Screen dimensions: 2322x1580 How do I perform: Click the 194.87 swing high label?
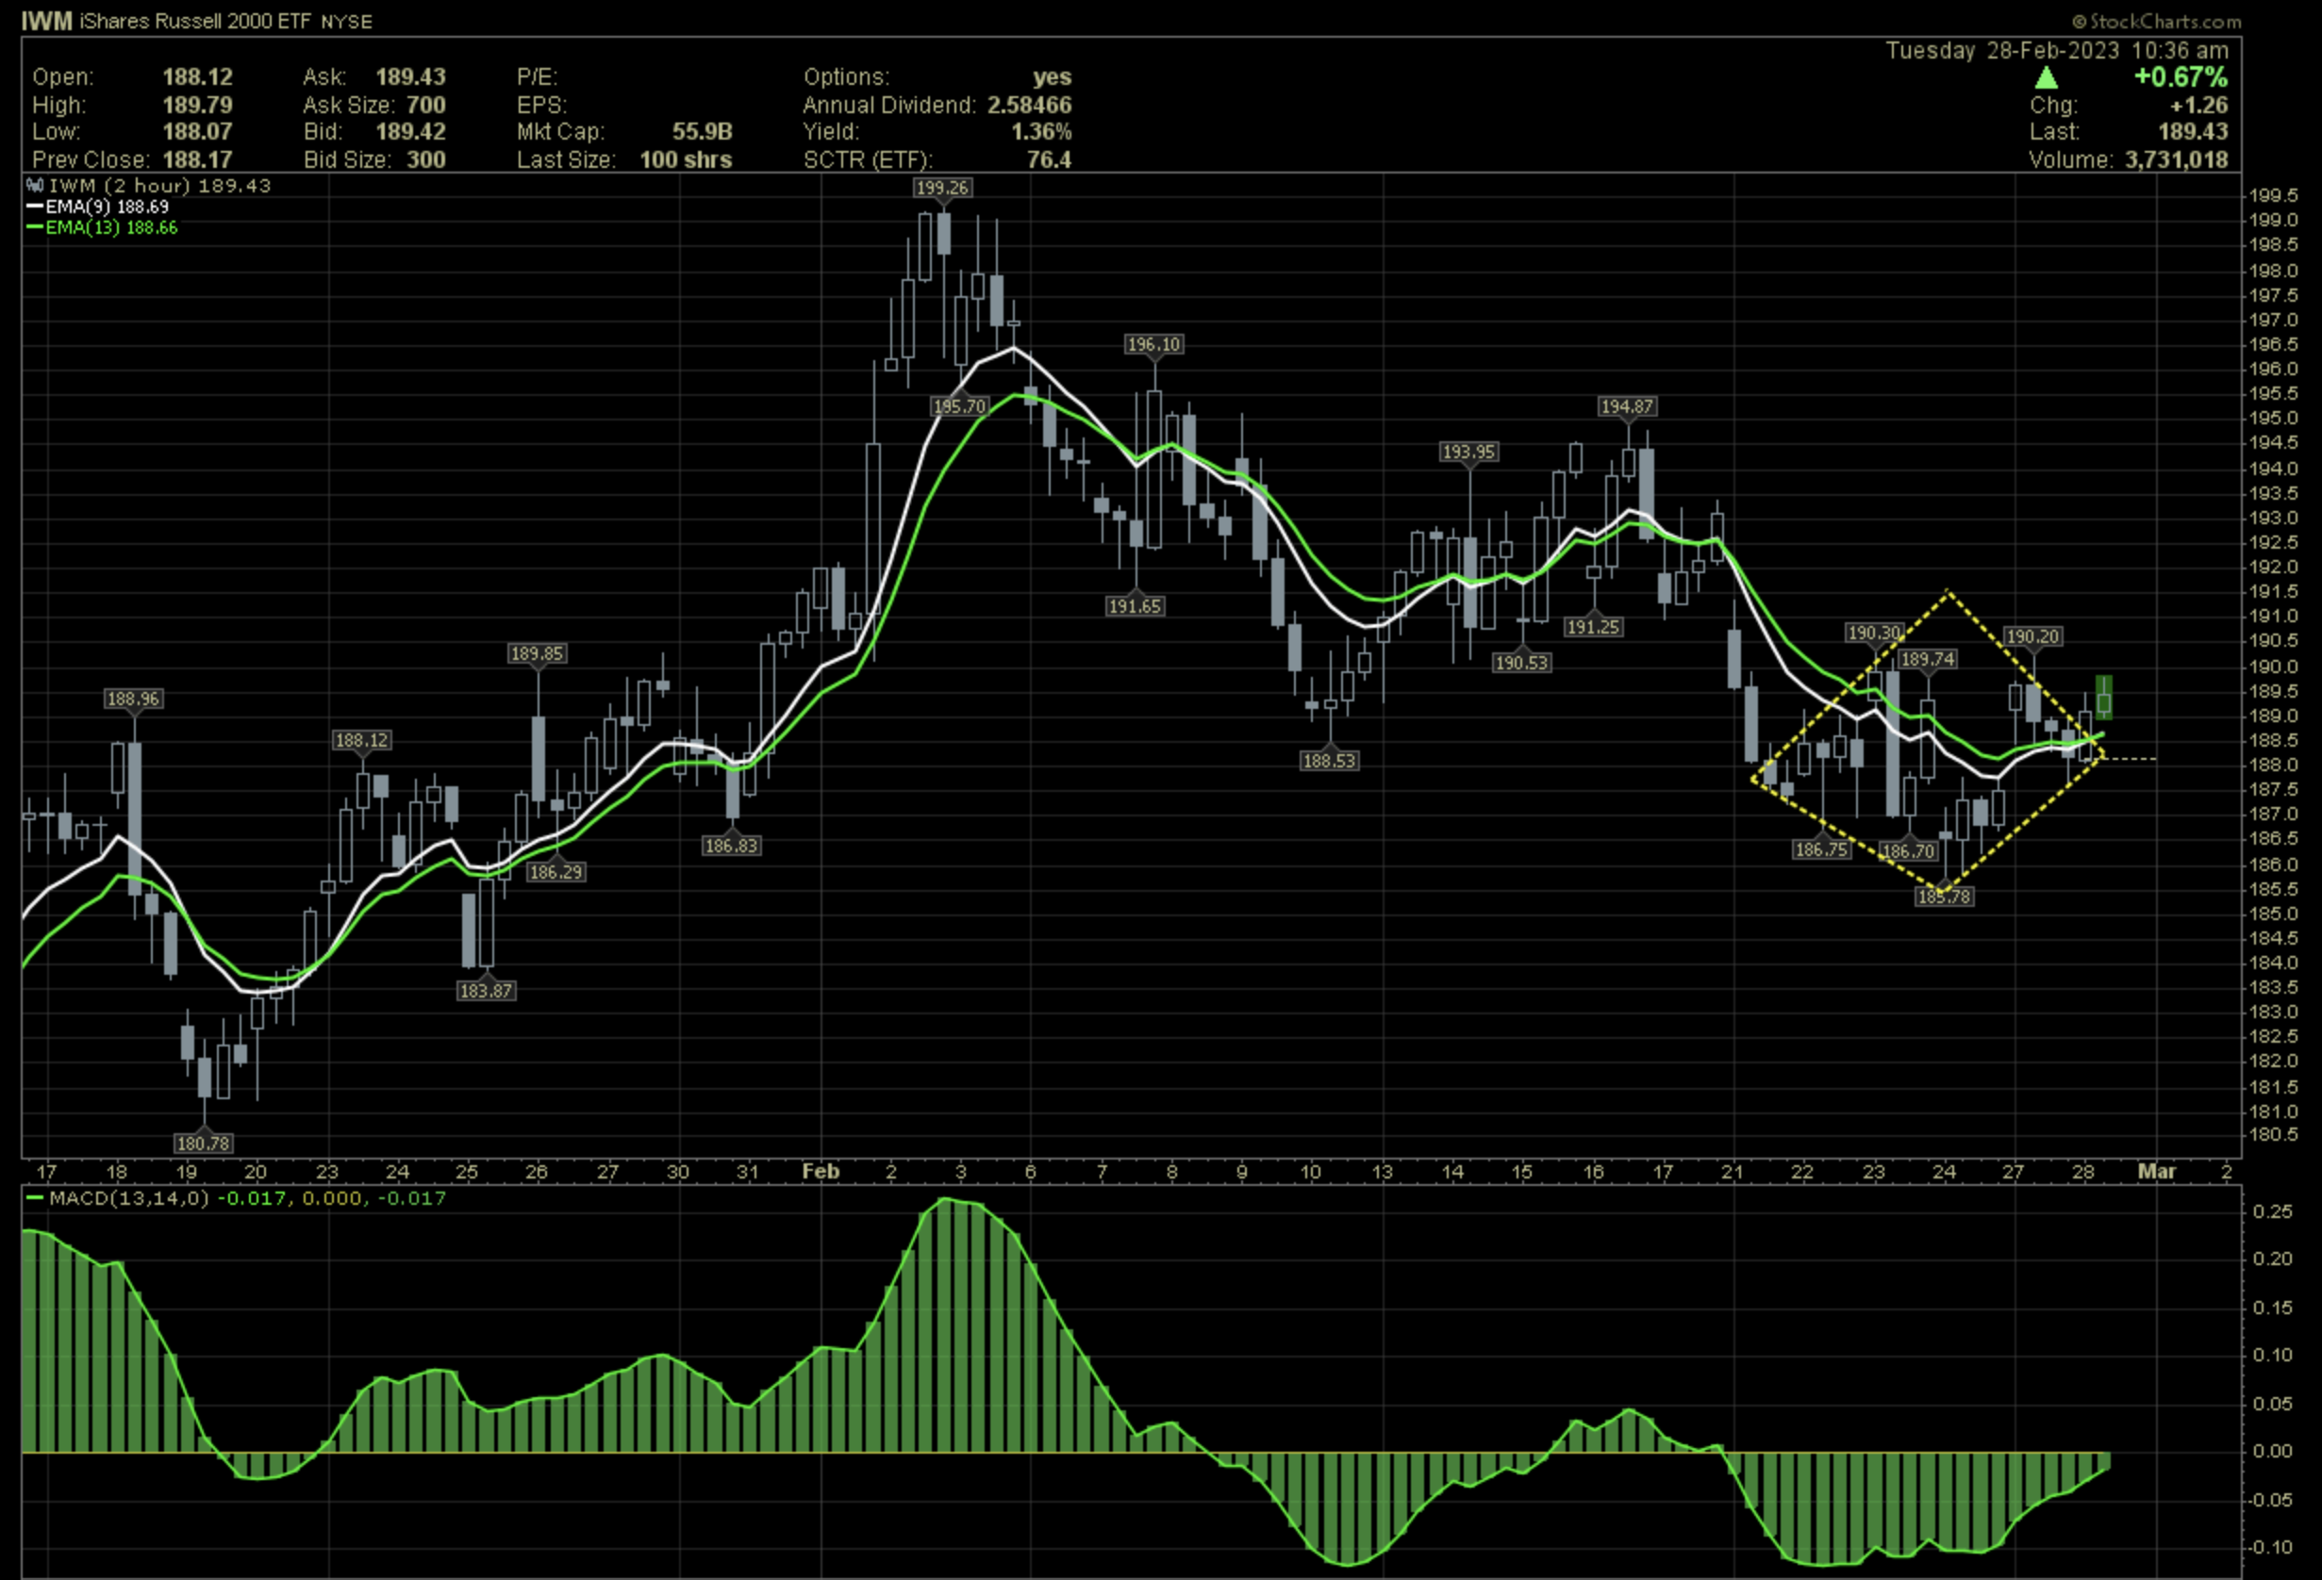(x=1628, y=406)
